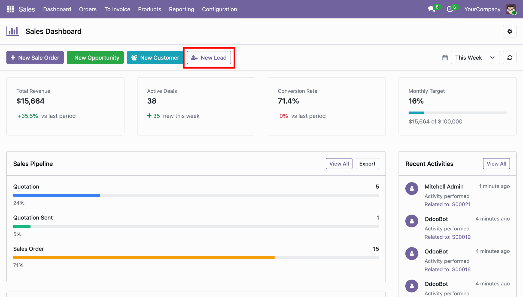This screenshot has width=523, height=297.
Task: Export the Sales Pipeline
Action: [367, 163]
